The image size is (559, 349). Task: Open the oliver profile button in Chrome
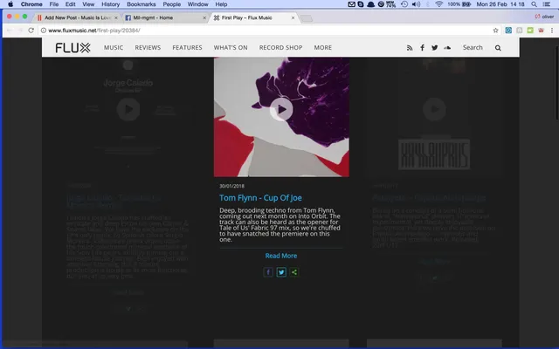click(x=545, y=17)
